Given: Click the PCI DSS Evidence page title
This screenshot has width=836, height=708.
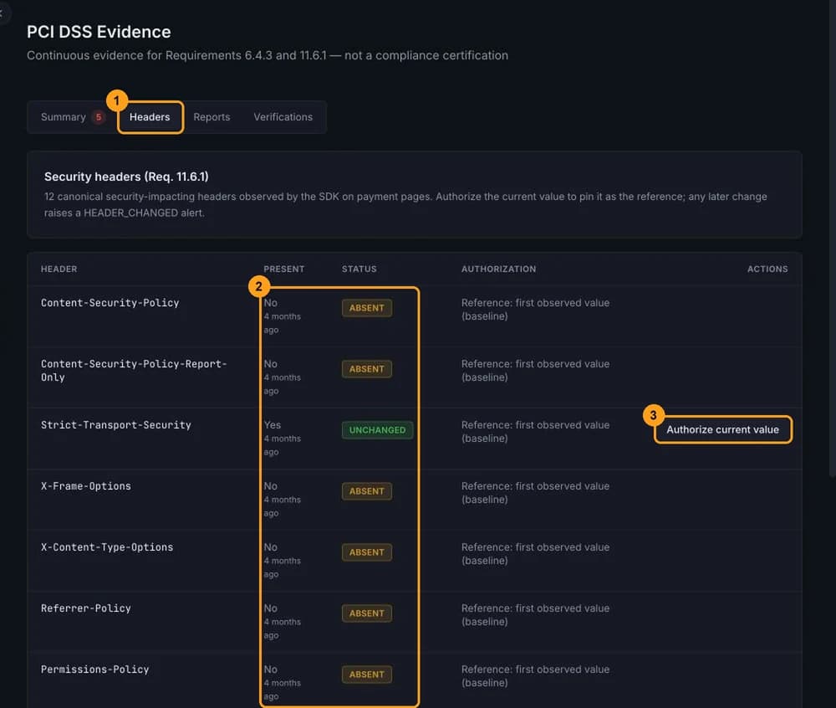Looking at the screenshot, I should (x=99, y=32).
